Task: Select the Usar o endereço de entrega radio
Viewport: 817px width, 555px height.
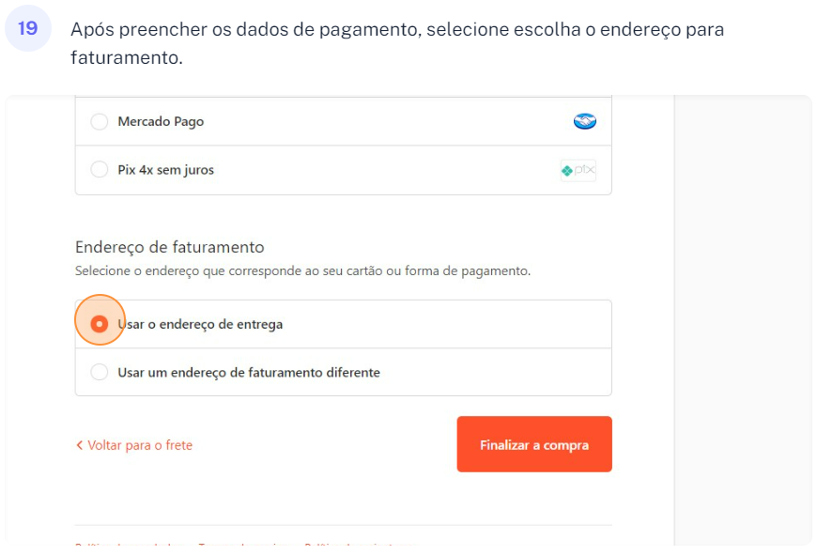Action: point(99,324)
